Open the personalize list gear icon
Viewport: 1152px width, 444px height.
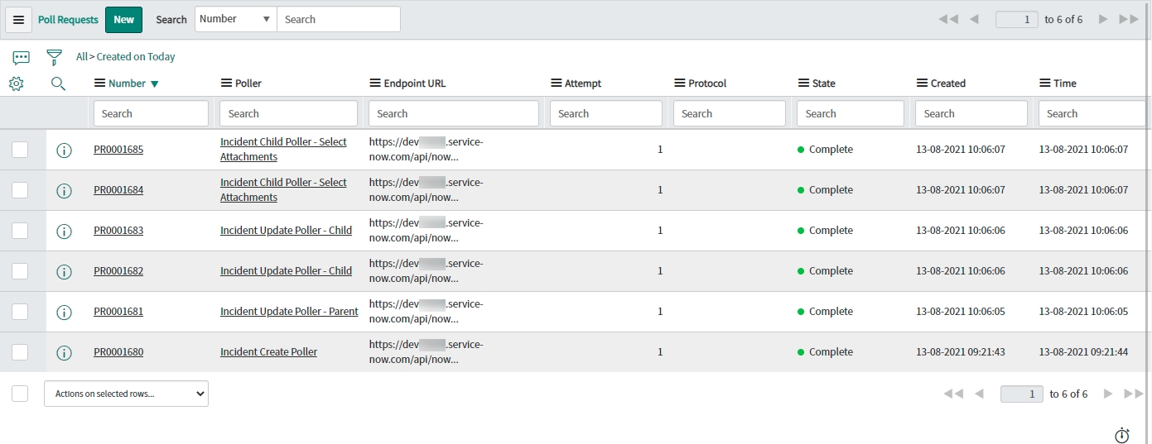point(17,84)
